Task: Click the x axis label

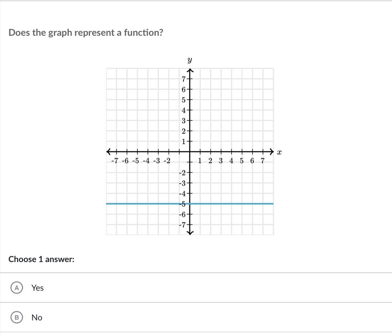Action: pos(279,152)
